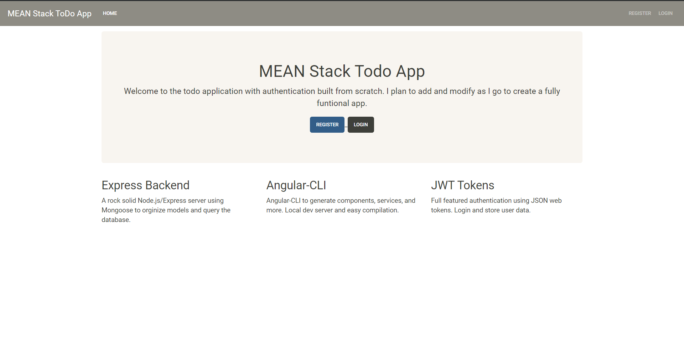Screen dimensions: 684x338
Task: Click an empty gray area of the navbar
Action: (x=356, y=13)
